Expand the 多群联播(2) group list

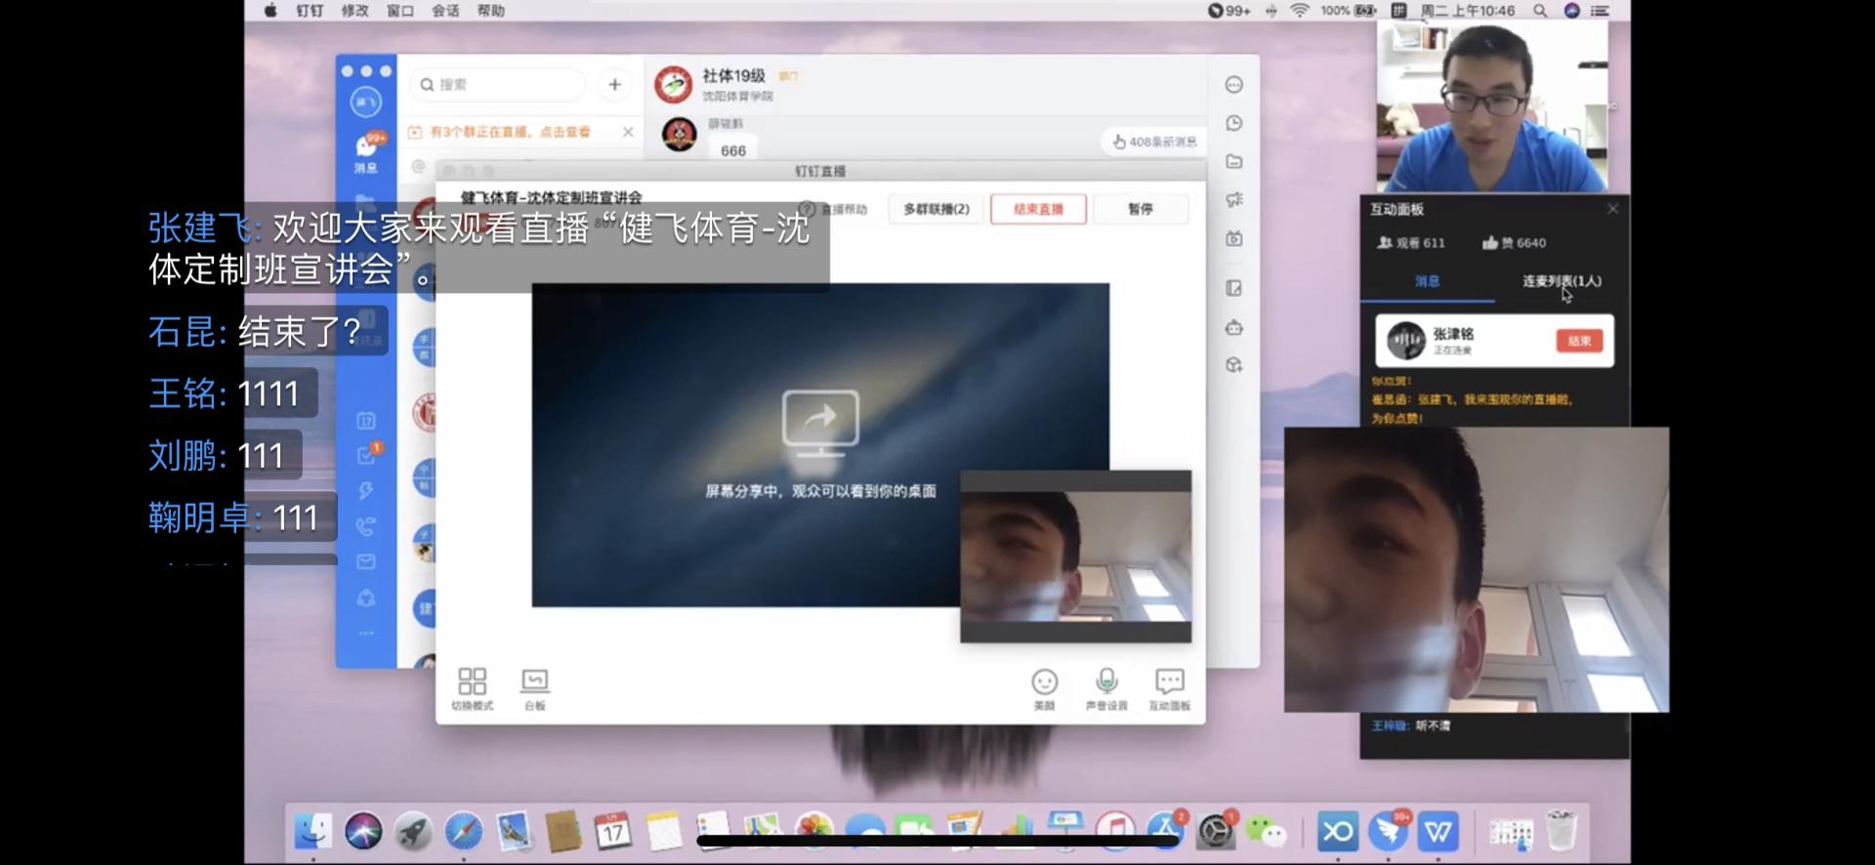[936, 209]
